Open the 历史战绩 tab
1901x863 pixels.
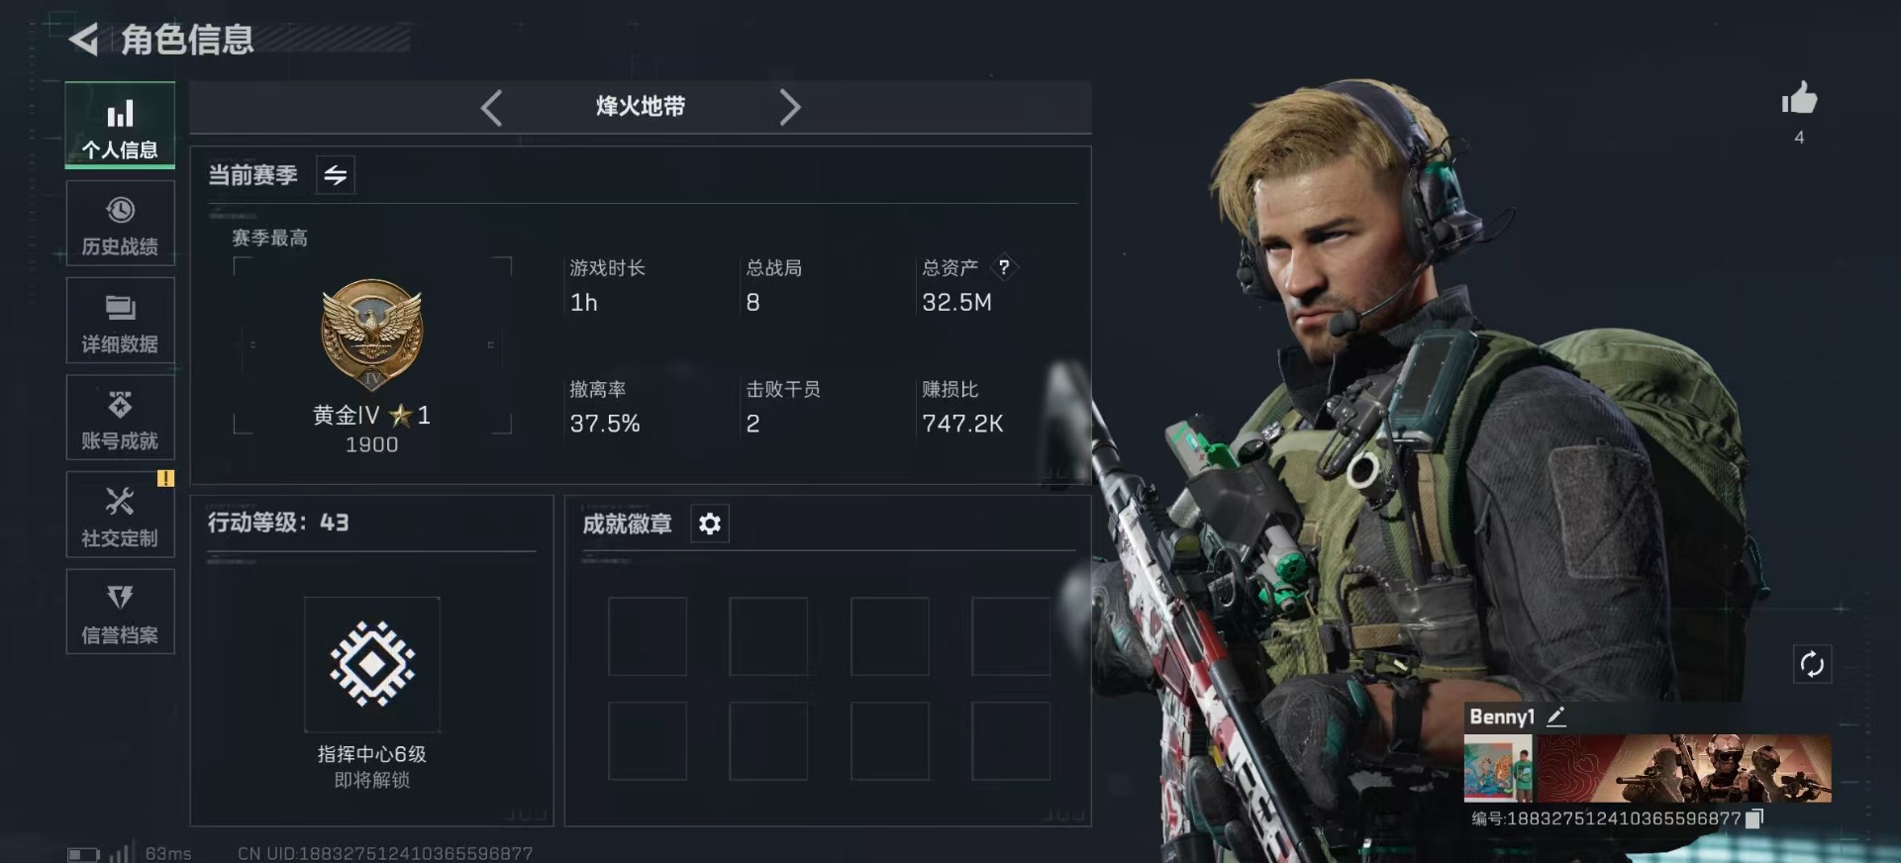(120, 224)
